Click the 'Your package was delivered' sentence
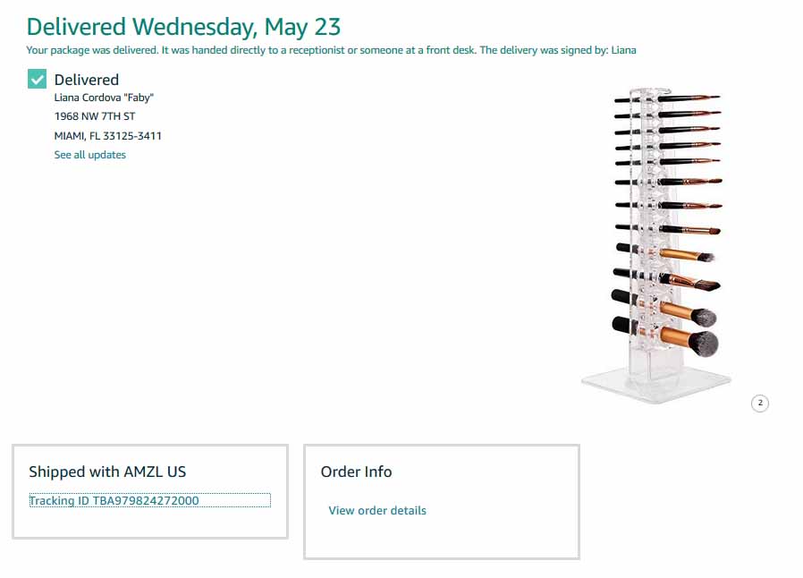Image resolution: width=803 pixels, height=578 pixels. pos(93,50)
